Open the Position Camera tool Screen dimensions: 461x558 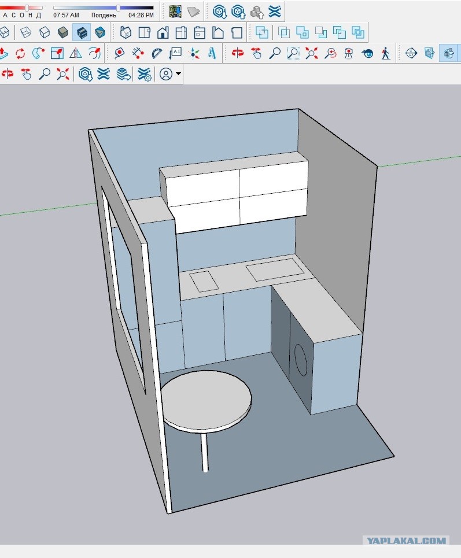349,53
